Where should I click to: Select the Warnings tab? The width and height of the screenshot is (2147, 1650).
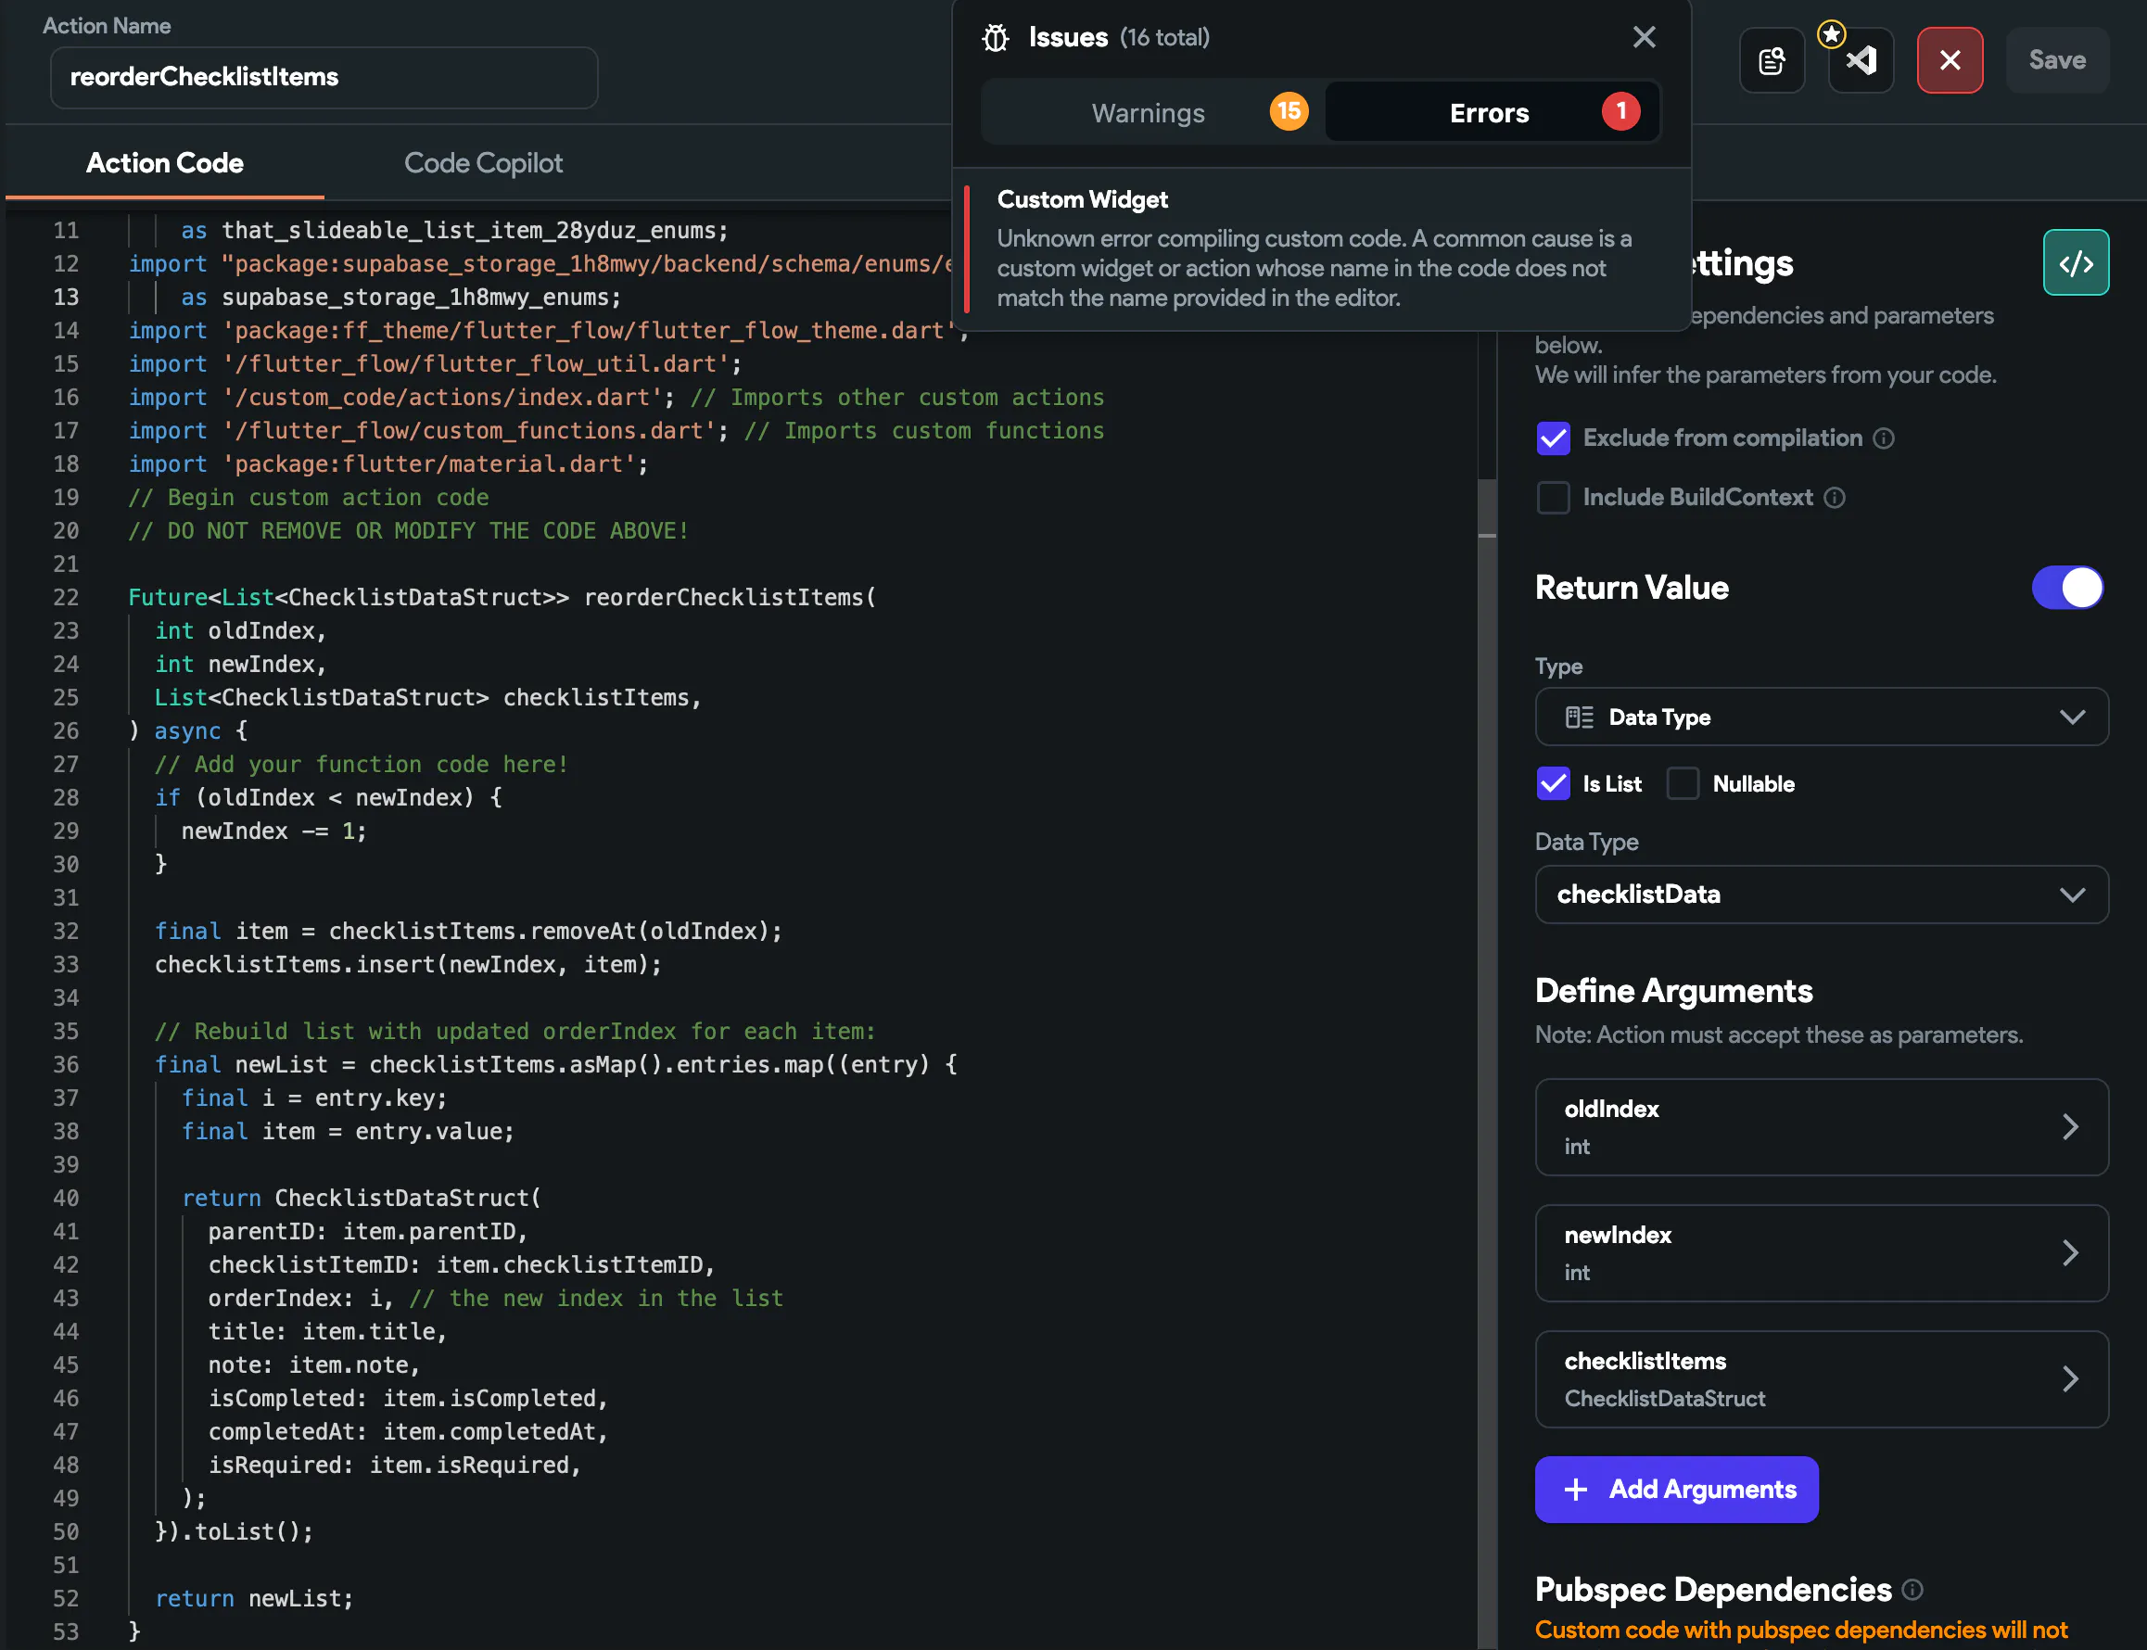(x=1151, y=113)
